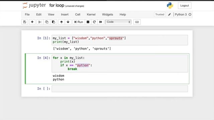Select cell In [4] by its prompt
Image resolution: width=214 pixels, height=120 pixels.
pos(44,58)
